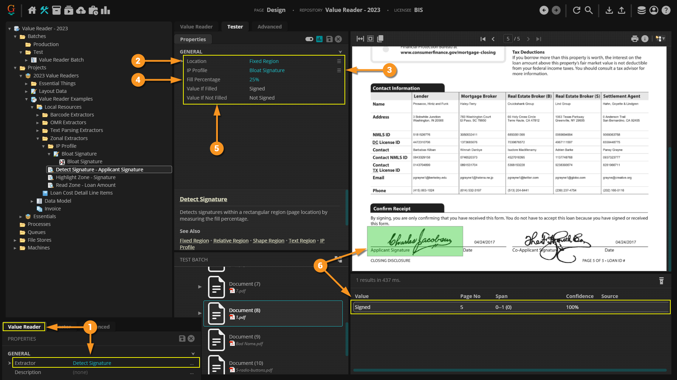Open the Design tools wrench icon
Image resolution: width=677 pixels, height=380 pixels.
pyautogui.click(x=44, y=10)
